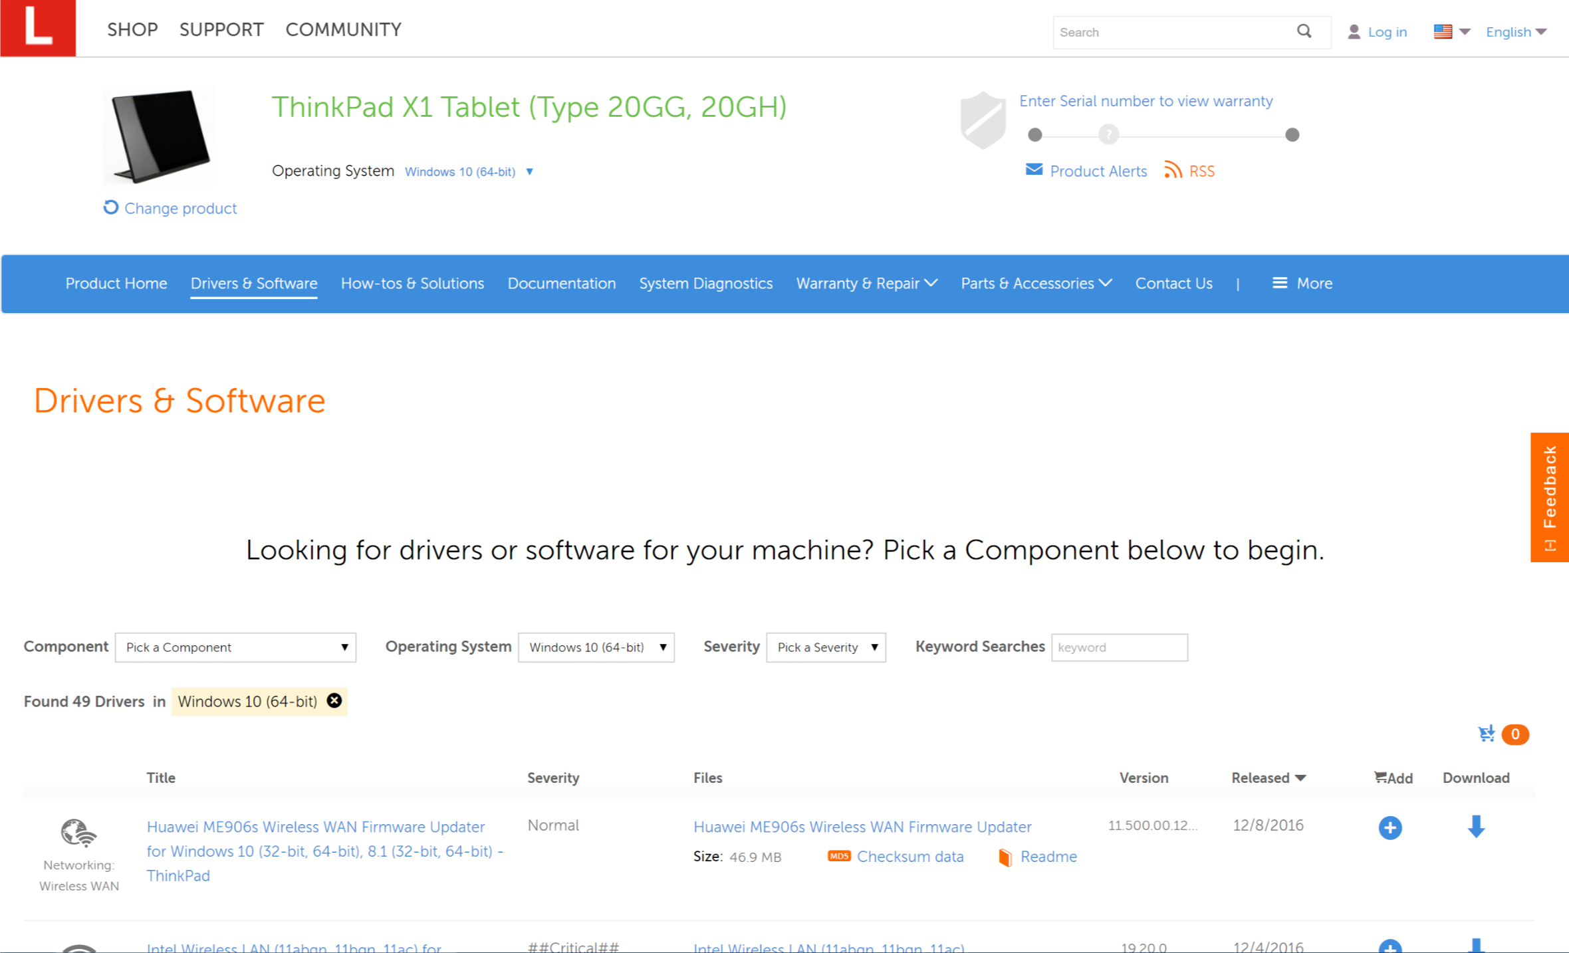This screenshot has height=953, width=1569.
Task: Add Huawei ME906s firmware to download list
Action: coord(1390,827)
